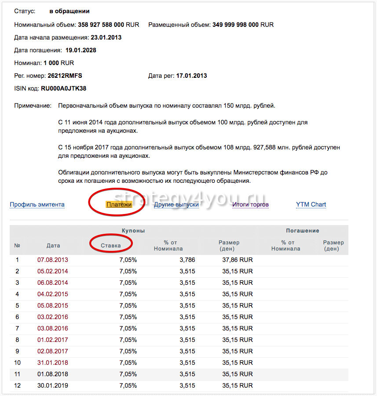Open the YTM Chart link

(x=311, y=204)
